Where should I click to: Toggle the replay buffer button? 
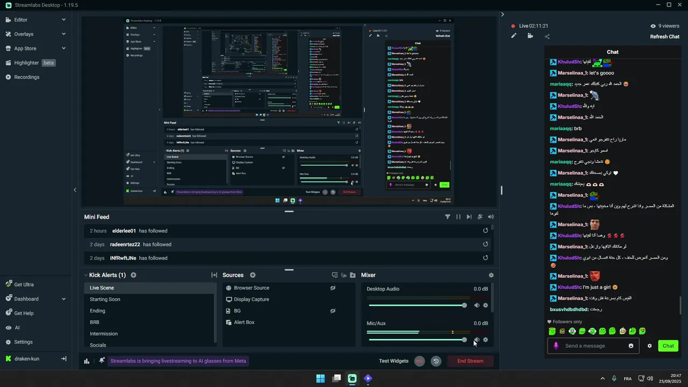[x=436, y=361]
